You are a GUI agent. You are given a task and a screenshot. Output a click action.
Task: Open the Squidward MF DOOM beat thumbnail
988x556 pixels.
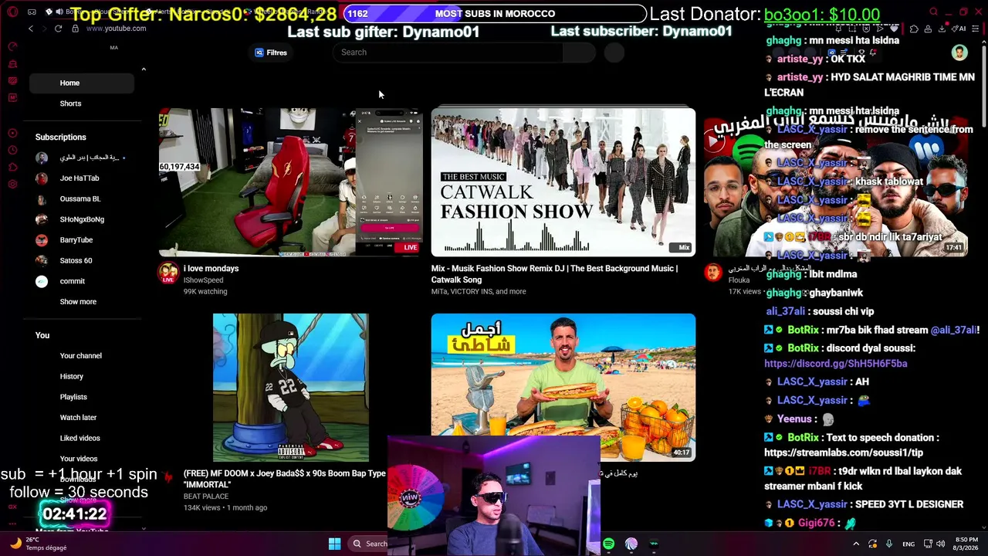(x=291, y=388)
